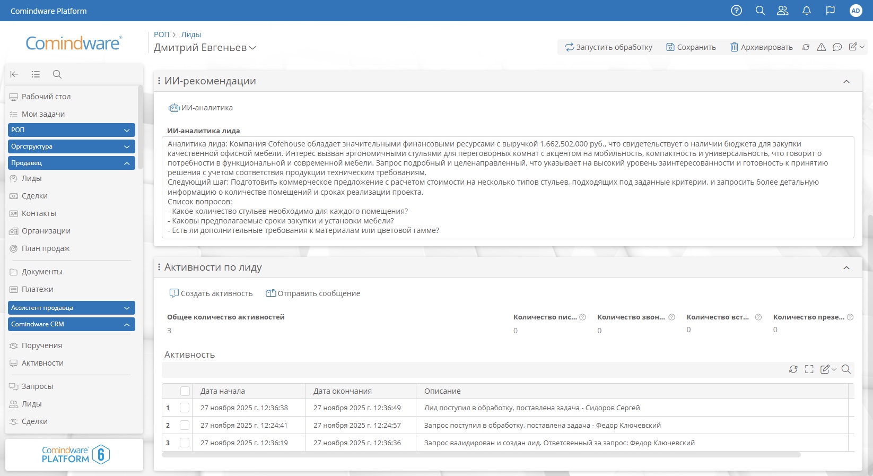Screen dimensions: 873x476
Task: Open the Активности по лиду section menu dots
Action: pos(159,267)
